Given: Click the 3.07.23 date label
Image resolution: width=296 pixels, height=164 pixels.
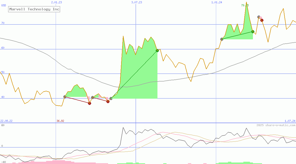Looking at the screenshot, I should (137, 2).
